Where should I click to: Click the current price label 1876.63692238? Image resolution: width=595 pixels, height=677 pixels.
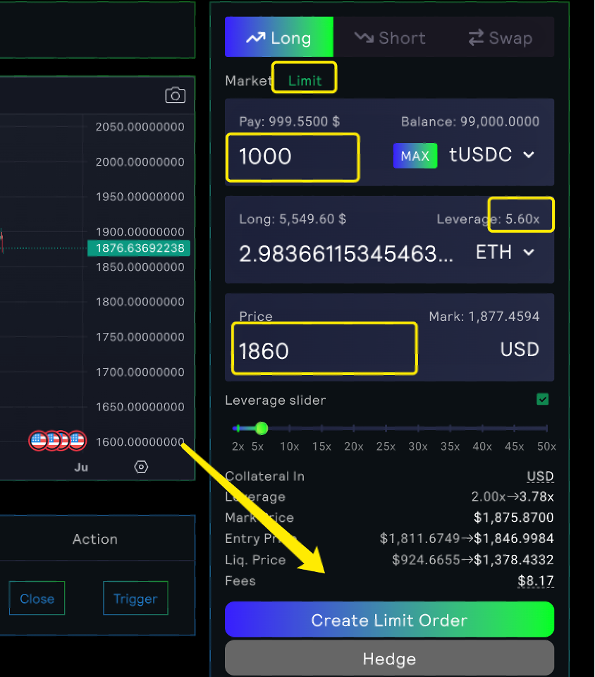tap(140, 248)
